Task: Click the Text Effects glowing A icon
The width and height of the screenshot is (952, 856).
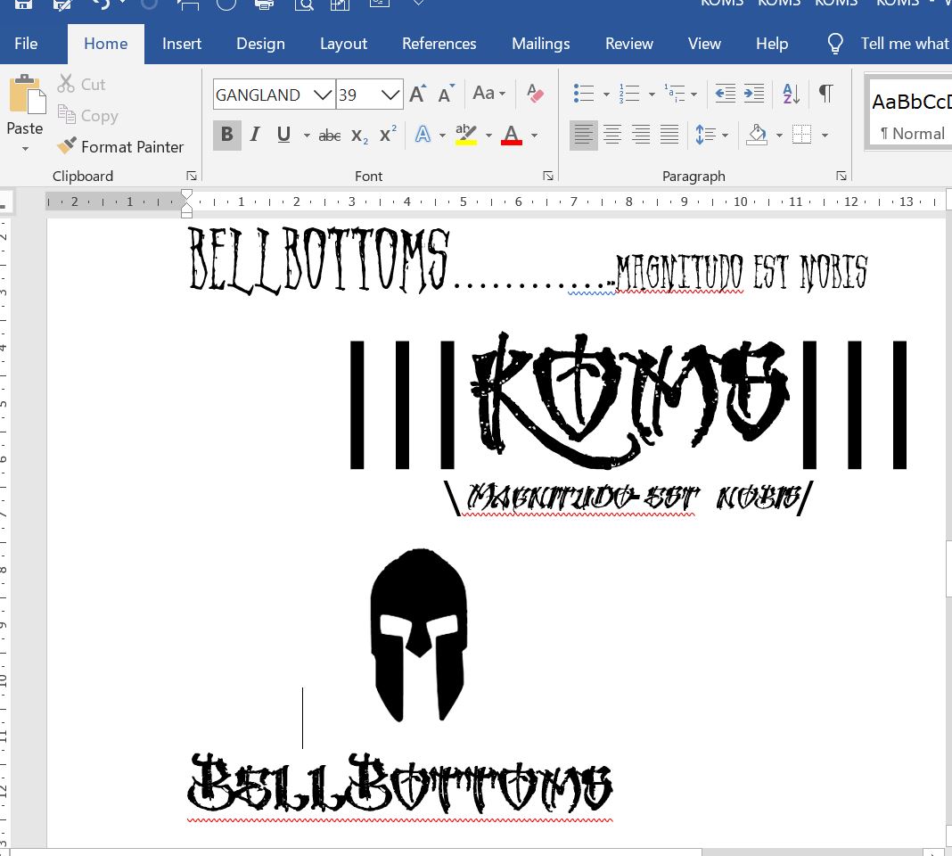Action: coord(423,136)
